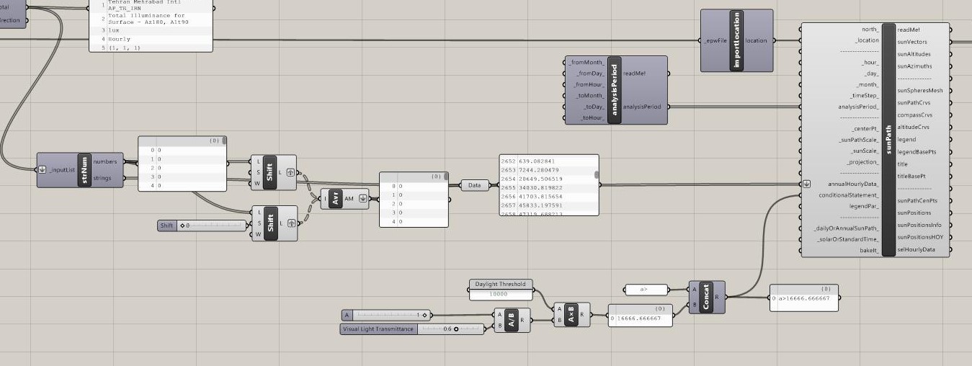The image size is (972, 366).
Task: Click north_ input on sunPath
Action: click(870, 29)
